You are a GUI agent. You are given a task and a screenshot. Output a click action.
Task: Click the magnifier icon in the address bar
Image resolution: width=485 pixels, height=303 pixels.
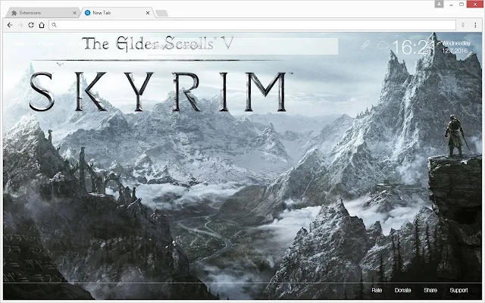pos(54,25)
